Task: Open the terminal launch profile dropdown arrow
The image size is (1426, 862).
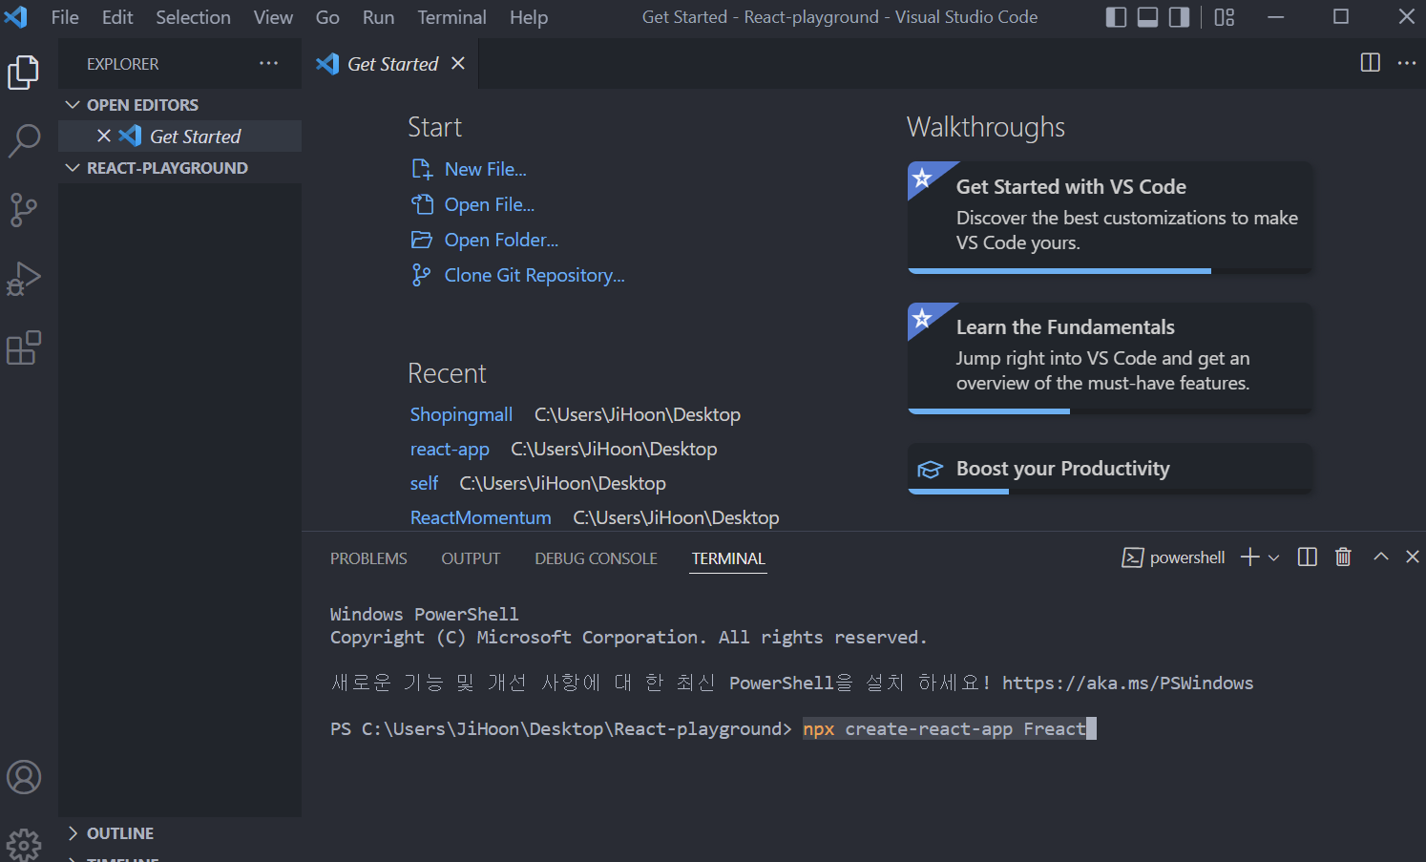Action: (1273, 557)
